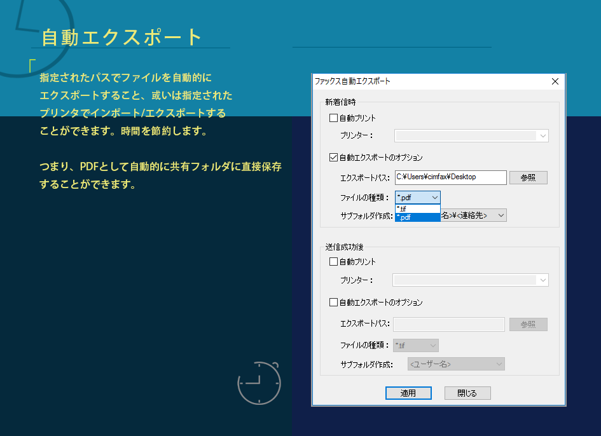The image size is (601, 436).
Task: Click 参照 button next to Desktop path
Action: point(528,178)
